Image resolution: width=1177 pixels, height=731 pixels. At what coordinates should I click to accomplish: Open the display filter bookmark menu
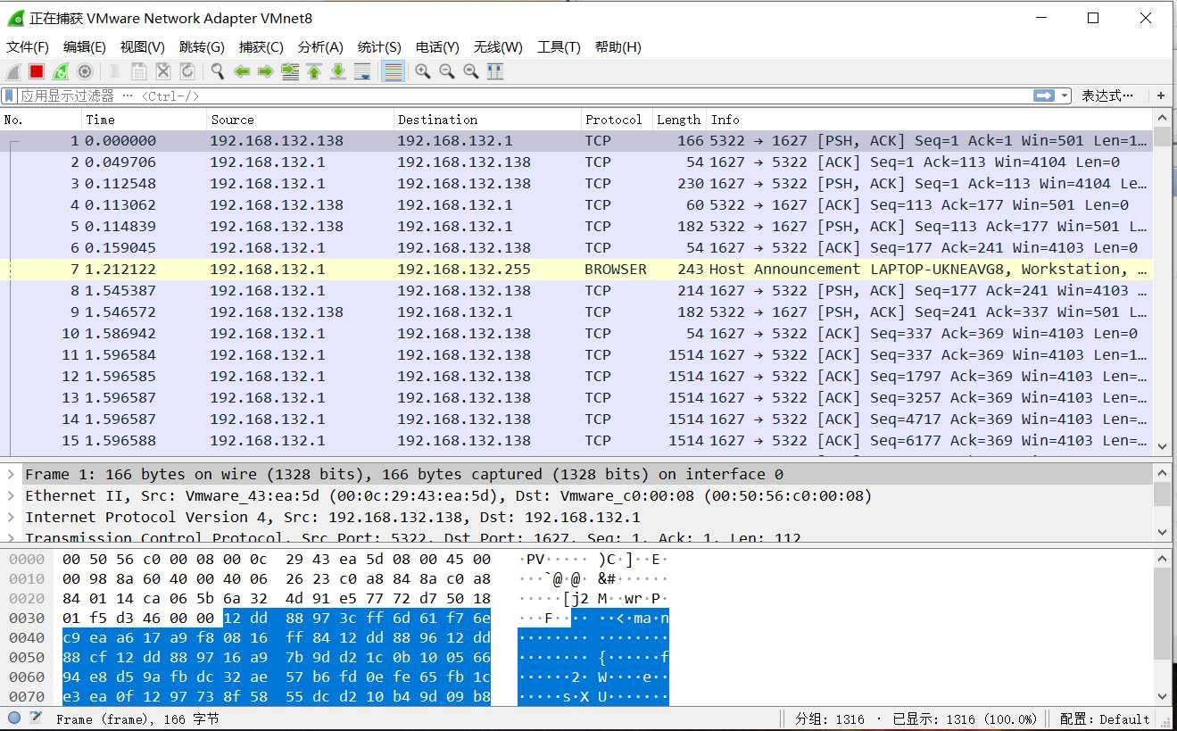10,96
